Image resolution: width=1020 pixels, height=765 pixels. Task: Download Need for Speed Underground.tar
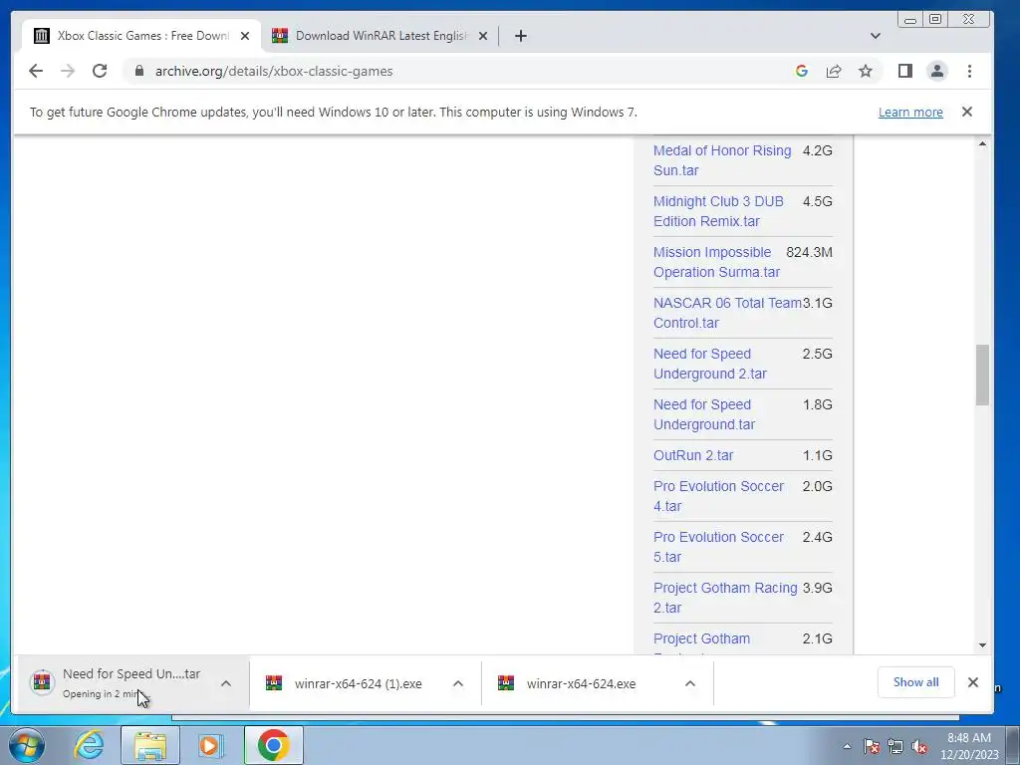tap(704, 413)
